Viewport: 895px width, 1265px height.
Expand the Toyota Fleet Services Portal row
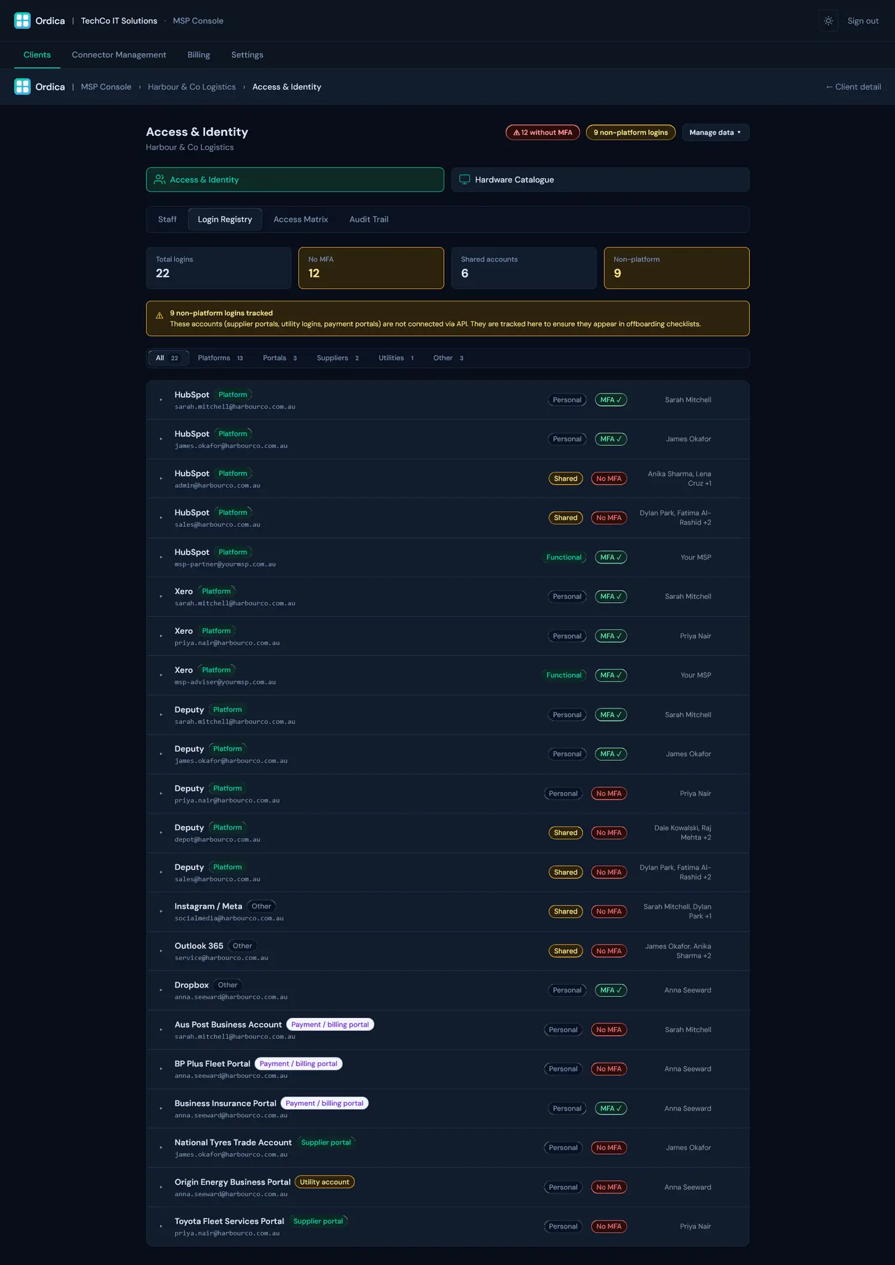coord(161,1227)
